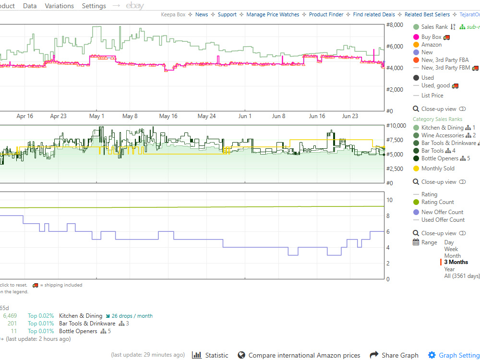Screen dimensions: 480x360
Task: Select Week range
Action: tap(451, 249)
